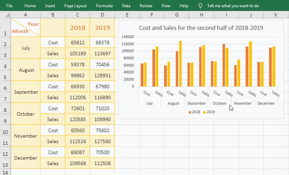Select the Data ribbon tab
The height and width of the screenshot is (175, 289).
click(126, 6)
